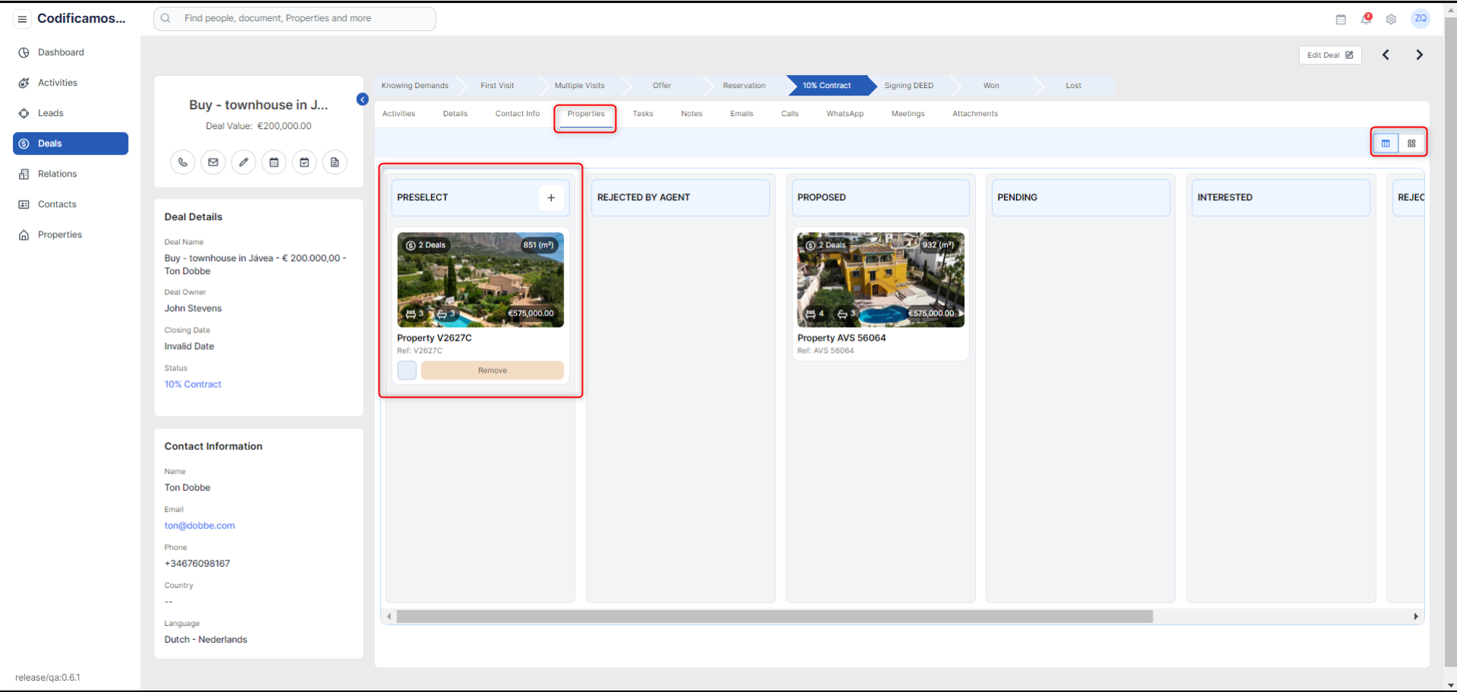
Task: Click the envelope email icon in deal card
Action: click(x=213, y=162)
